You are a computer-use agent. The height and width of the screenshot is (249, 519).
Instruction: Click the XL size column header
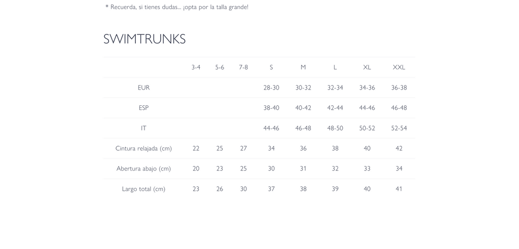point(367,67)
